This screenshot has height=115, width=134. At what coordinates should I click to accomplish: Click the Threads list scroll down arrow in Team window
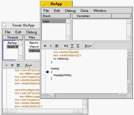point(20,57)
